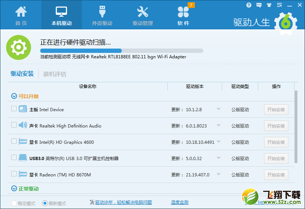The width and height of the screenshot is (305, 209).
Task: Click the 驱动类型 column header
Action: (x=240, y=86)
